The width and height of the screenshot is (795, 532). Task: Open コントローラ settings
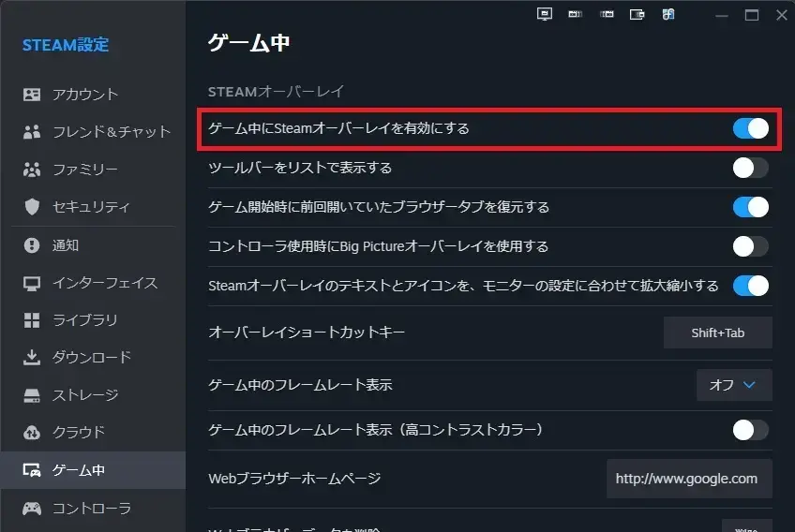point(93,508)
